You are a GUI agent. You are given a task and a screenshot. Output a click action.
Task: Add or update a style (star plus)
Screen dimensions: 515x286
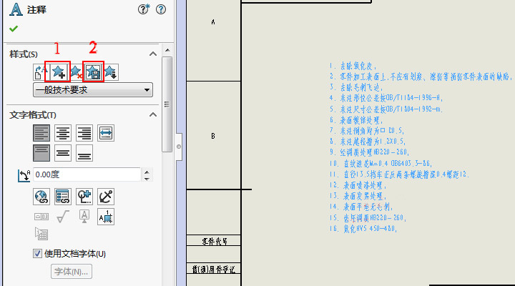point(59,72)
